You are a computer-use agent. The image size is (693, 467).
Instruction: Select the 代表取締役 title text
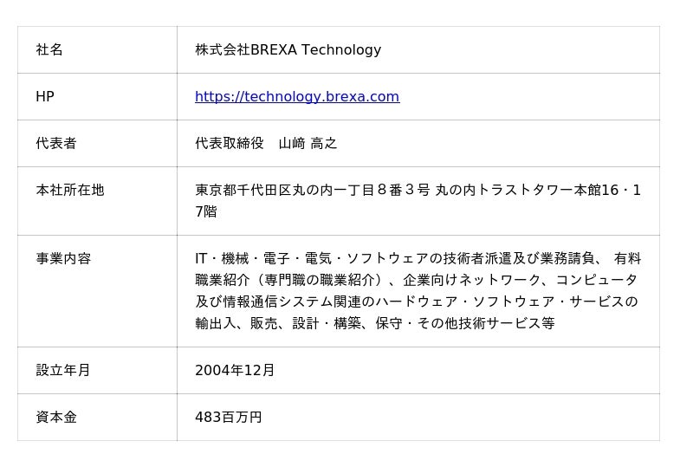[x=230, y=144]
